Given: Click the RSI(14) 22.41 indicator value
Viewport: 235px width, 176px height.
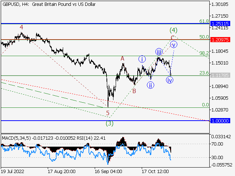Looking at the screenshot, I should click(91, 138).
